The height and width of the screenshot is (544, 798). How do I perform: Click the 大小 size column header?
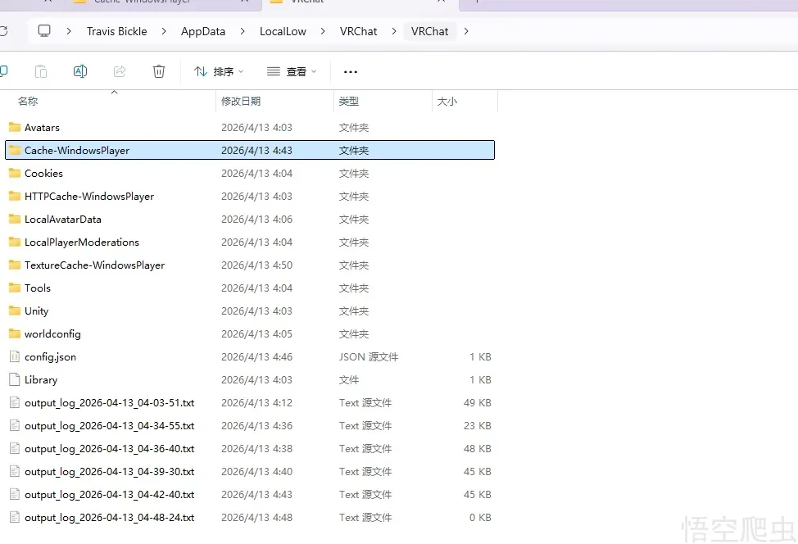447,102
